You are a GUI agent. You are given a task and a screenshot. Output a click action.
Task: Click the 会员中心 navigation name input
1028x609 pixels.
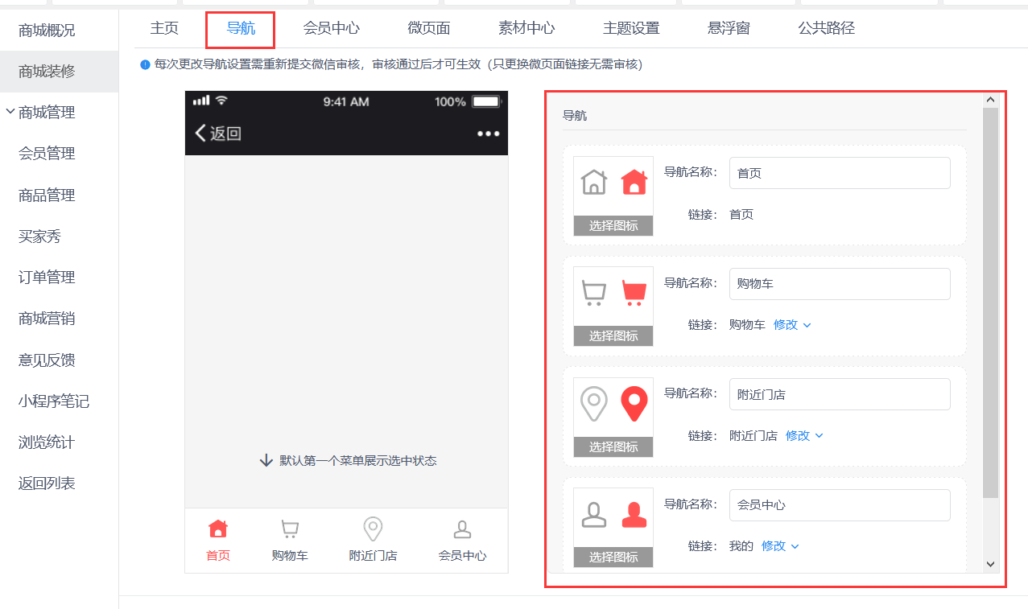tap(840, 505)
